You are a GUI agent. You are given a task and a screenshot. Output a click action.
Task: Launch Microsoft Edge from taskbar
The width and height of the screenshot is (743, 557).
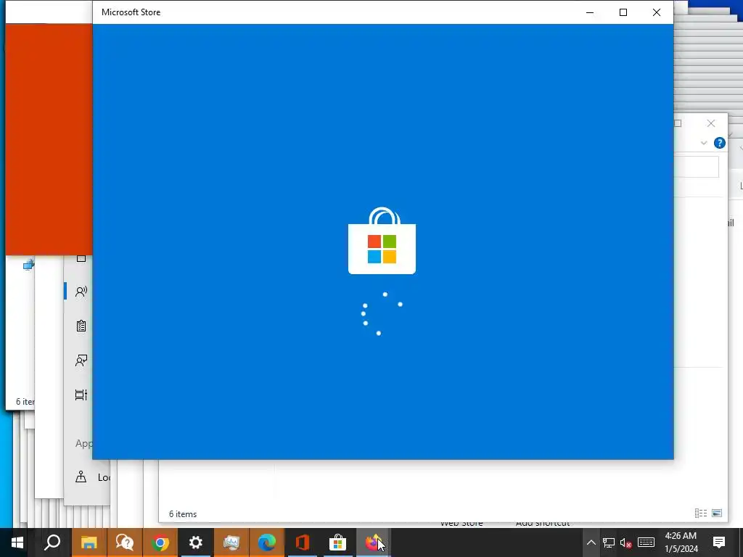click(x=267, y=542)
